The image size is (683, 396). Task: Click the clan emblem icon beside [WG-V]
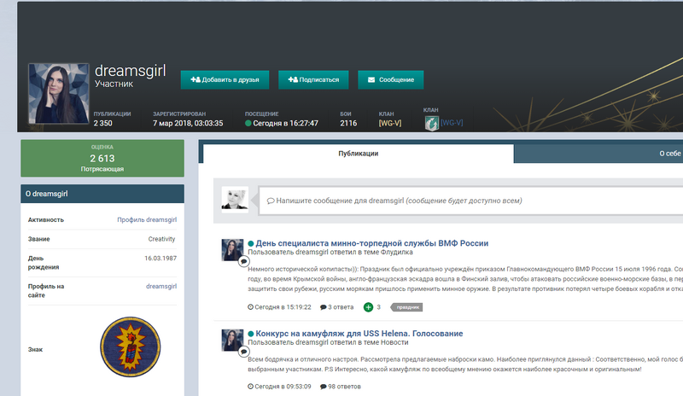(431, 123)
